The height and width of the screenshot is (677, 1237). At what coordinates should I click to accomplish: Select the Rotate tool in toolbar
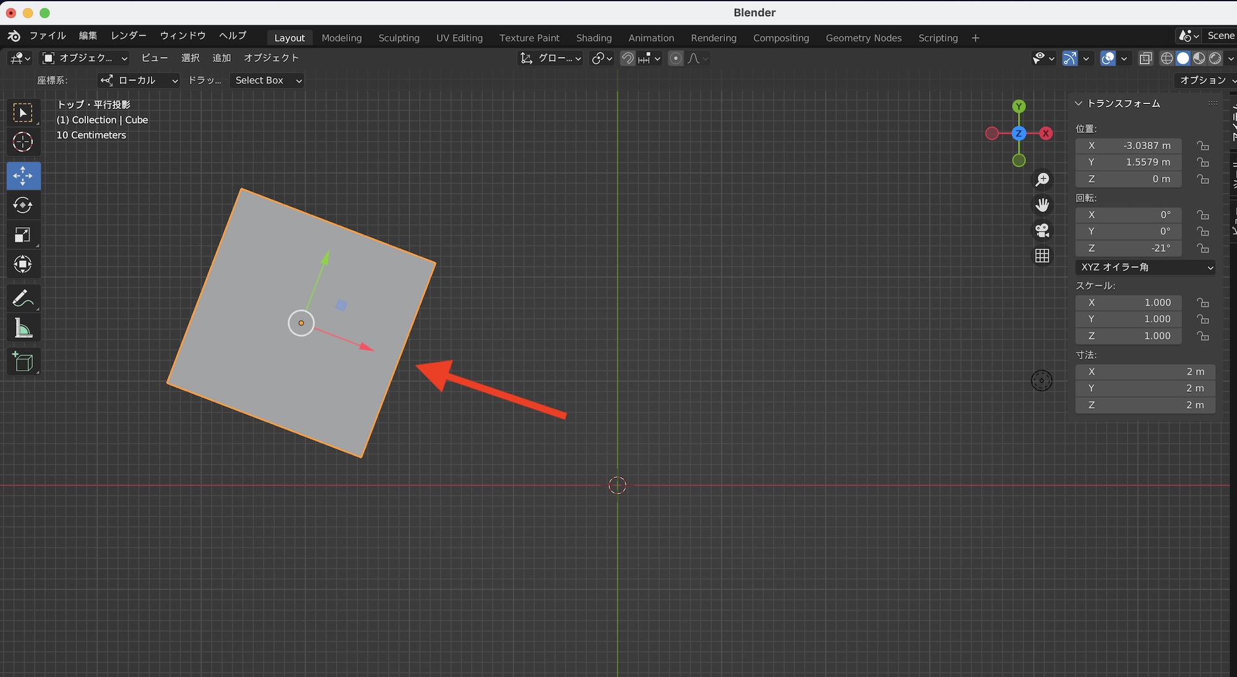coord(23,205)
